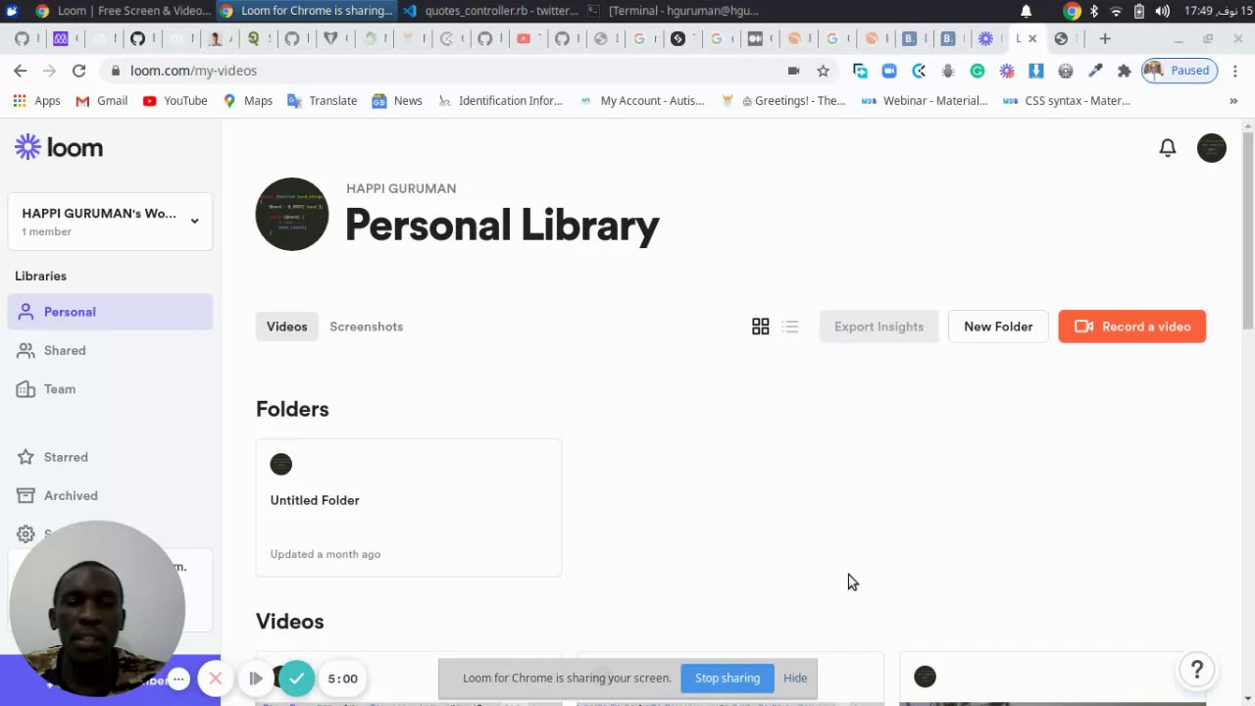This screenshot has height=706, width=1255.
Task: Open the Wi-Fi network tray icon
Action: point(1116,11)
